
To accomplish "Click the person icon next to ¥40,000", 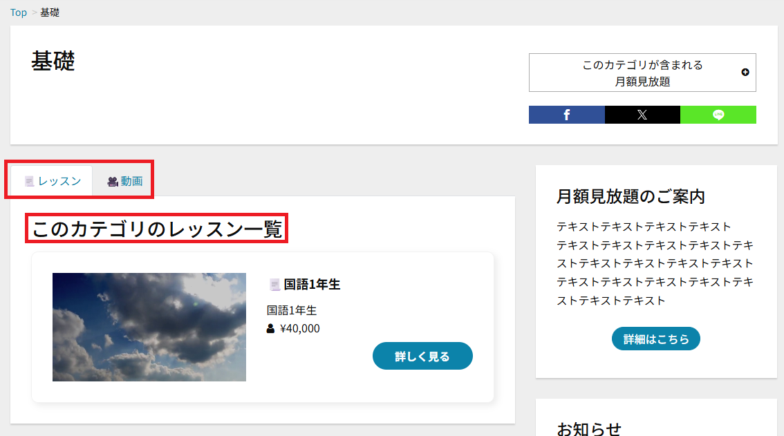I will pos(271,329).
